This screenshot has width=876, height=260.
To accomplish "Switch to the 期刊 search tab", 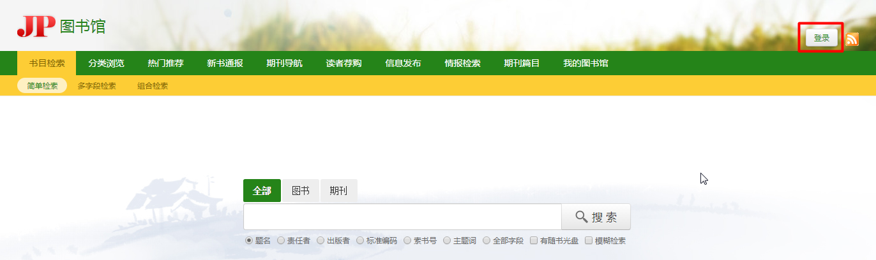I will click(x=338, y=191).
